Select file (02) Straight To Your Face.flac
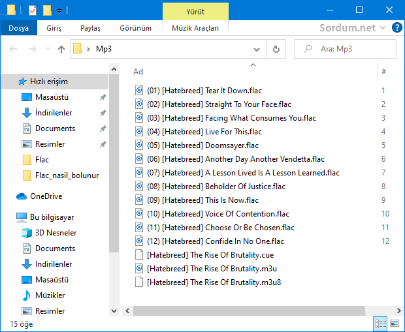The image size is (405, 332). pyautogui.click(x=219, y=104)
